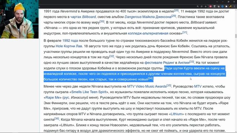Screen dimensions: 237x133
Task: Click the italic word «Nevermind» in first line
Action: tap(69, 11)
